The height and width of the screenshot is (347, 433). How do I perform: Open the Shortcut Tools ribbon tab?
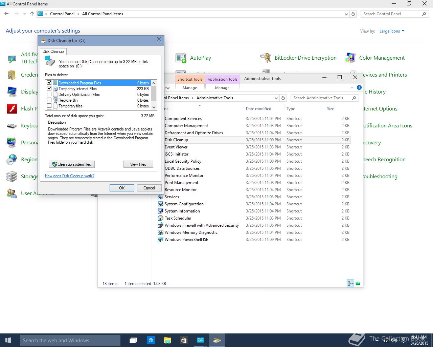[x=190, y=79]
